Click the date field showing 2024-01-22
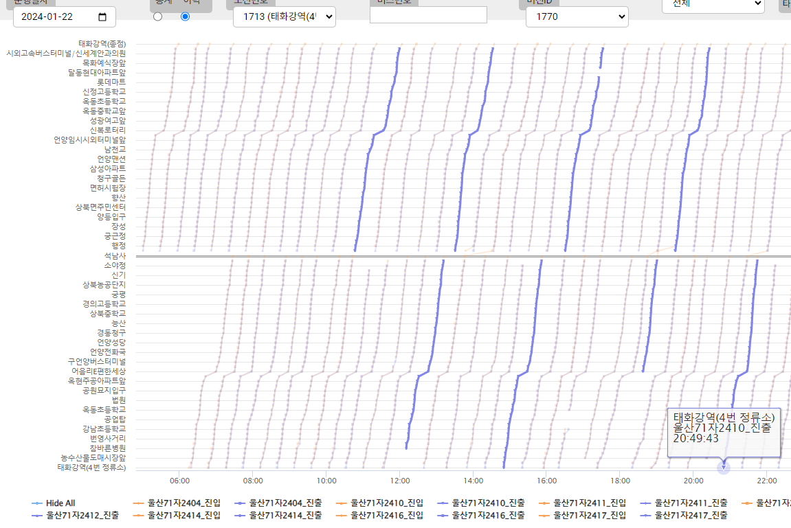The height and width of the screenshot is (528, 791). pos(55,17)
